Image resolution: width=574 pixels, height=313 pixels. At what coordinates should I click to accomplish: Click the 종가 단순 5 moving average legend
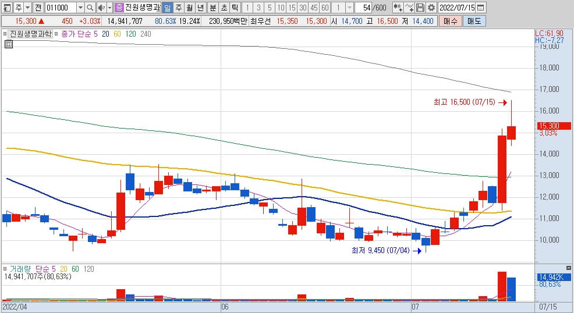(x=79, y=34)
